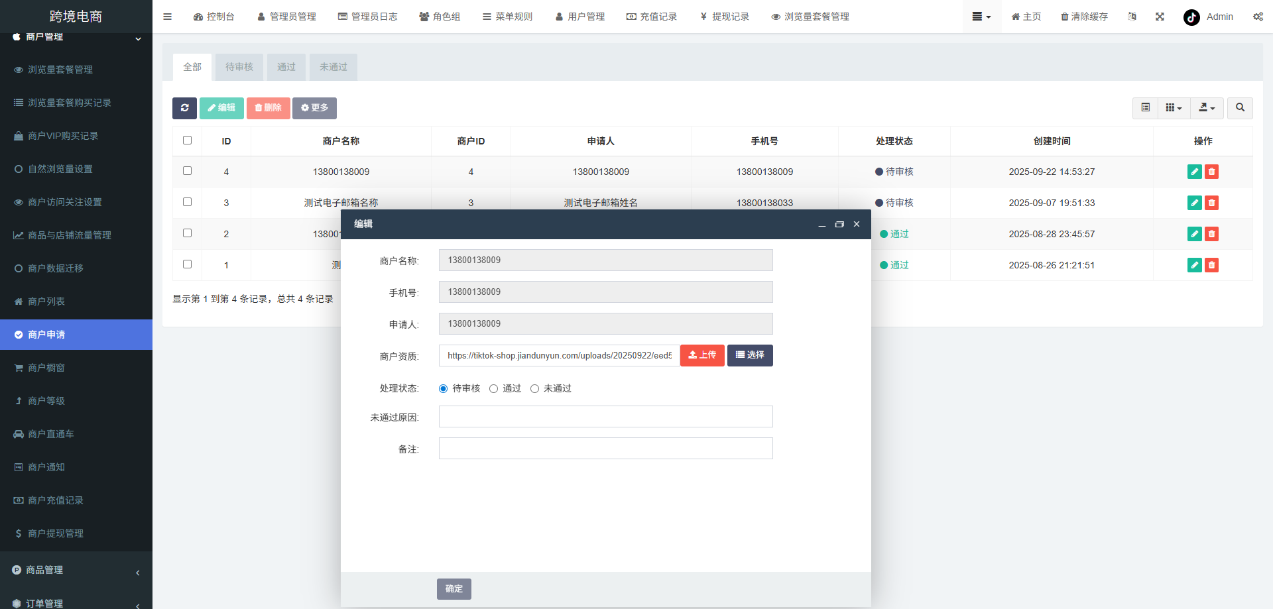Click the 选择 file picker button
1273x609 pixels.
tap(749, 355)
